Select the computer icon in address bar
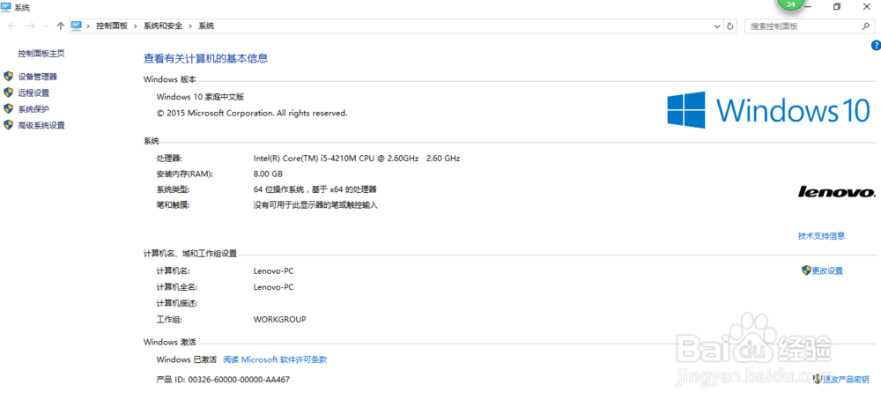This screenshot has width=881, height=407. click(x=77, y=26)
